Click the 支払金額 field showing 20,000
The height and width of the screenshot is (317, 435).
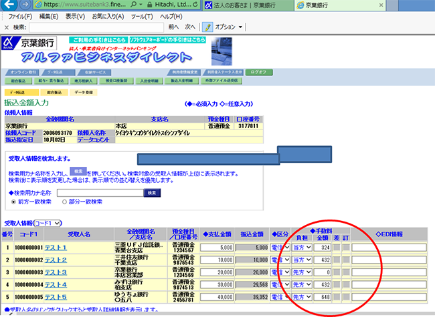tap(217, 272)
